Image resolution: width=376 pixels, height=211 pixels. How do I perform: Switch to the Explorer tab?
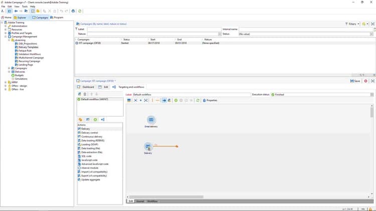(20, 18)
